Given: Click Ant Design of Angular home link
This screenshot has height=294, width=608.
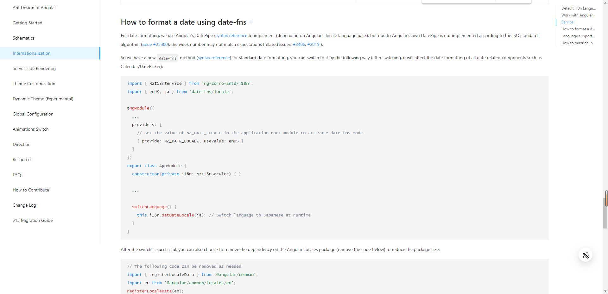Looking at the screenshot, I should point(34,8).
